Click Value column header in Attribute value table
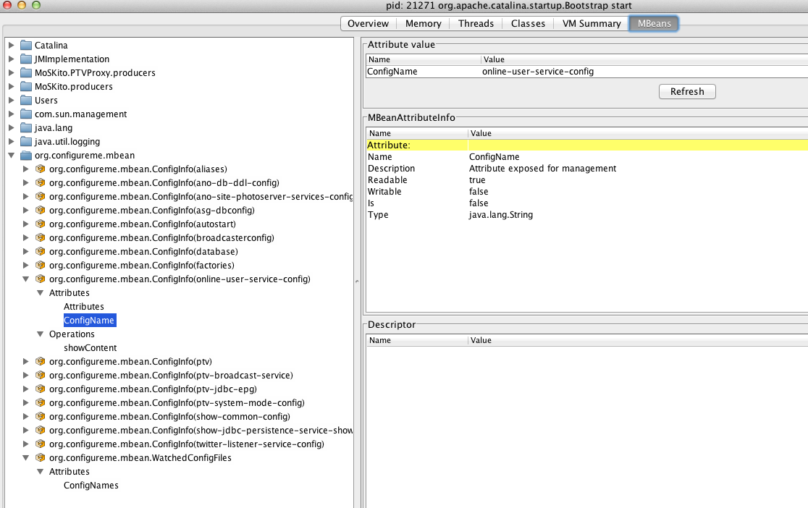808x508 pixels. 644,59
